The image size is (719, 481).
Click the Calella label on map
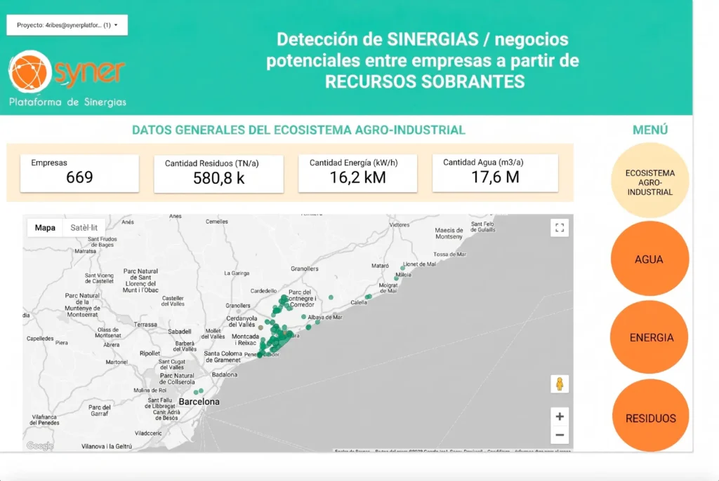point(359,302)
